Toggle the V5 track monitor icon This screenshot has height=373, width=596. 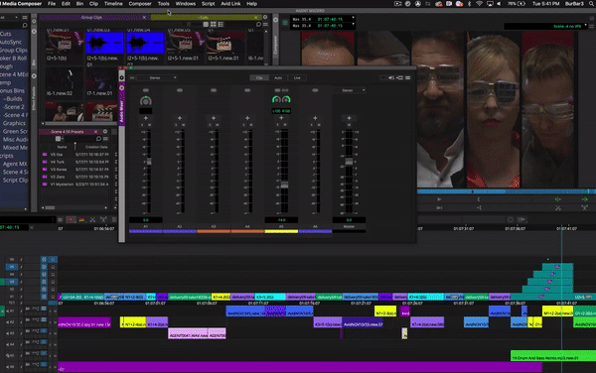tap(53, 267)
